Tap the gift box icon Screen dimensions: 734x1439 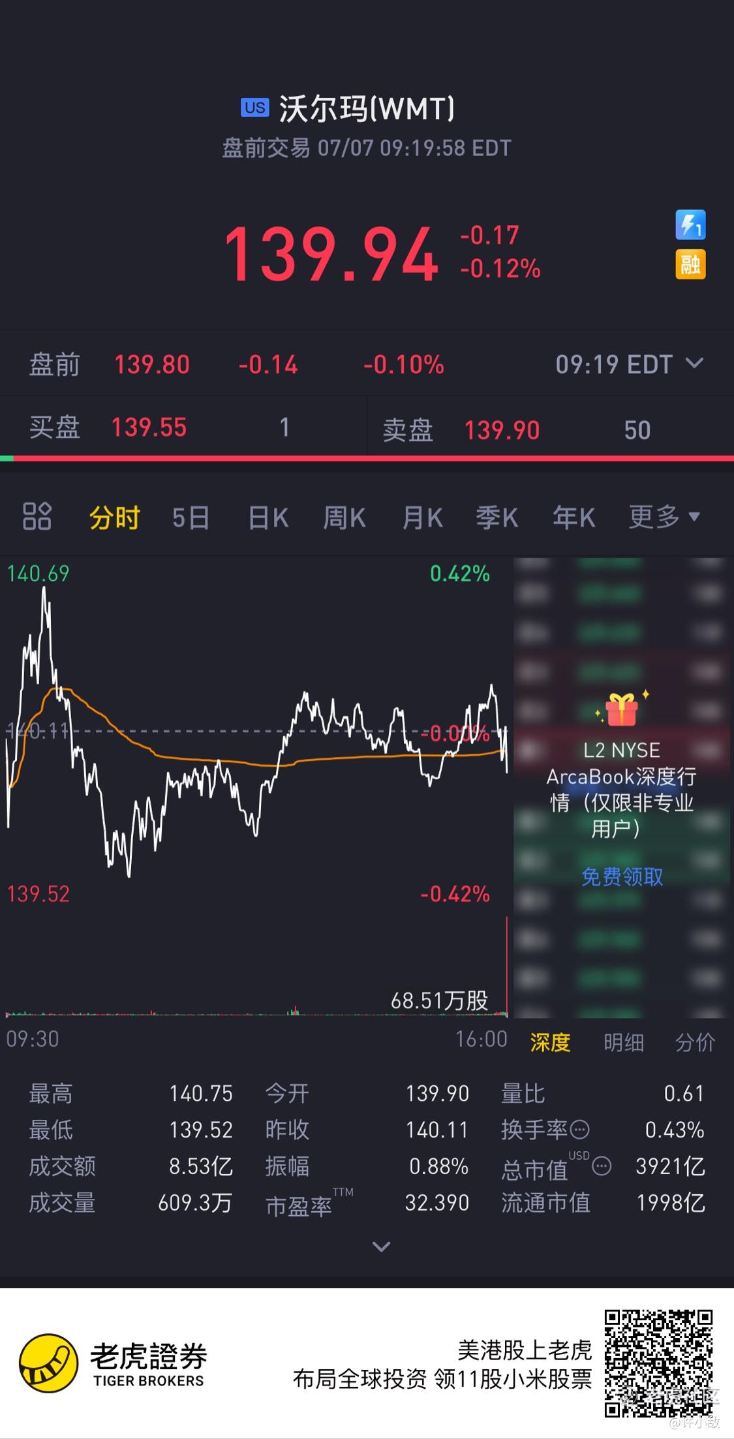(x=622, y=709)
